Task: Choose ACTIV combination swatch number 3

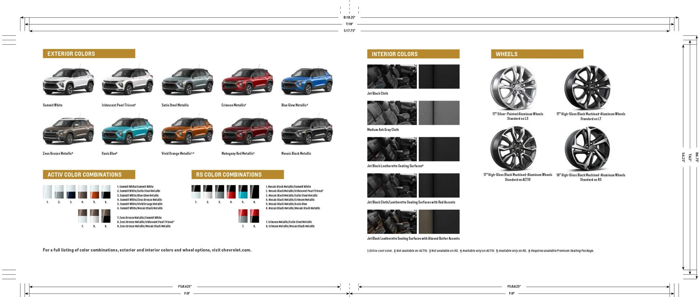Action: click(x=71, y=192)
